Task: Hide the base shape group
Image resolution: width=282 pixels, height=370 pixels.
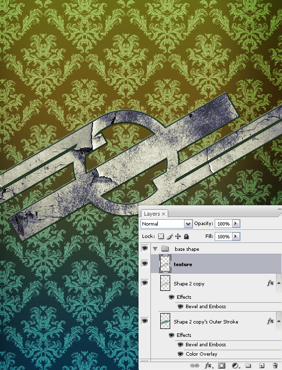Action: pyautogui.click(x=144, y=248)
